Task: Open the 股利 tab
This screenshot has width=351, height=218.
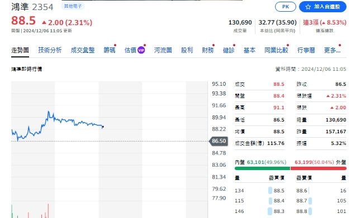Action: click(x=187, y=50)
